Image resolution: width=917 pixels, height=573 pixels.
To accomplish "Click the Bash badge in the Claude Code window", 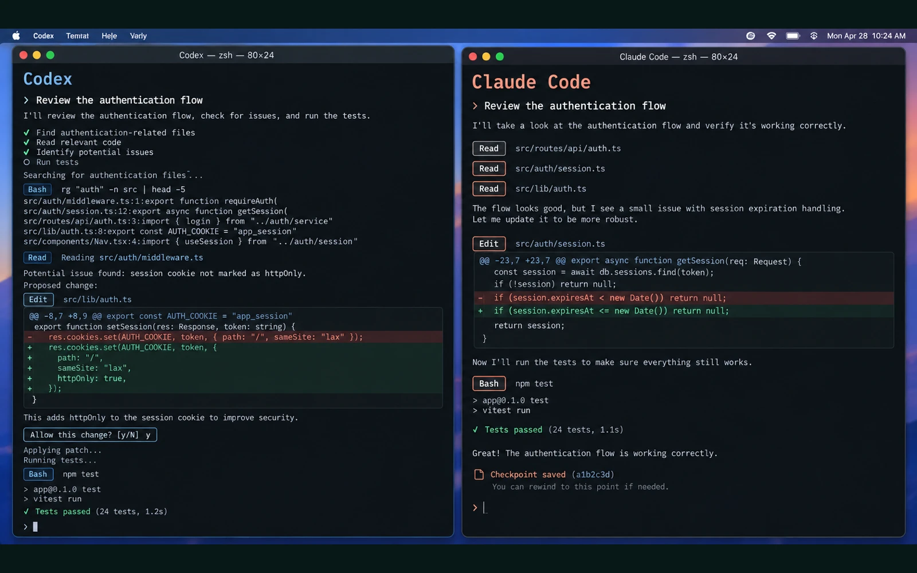I will point(489,383).
